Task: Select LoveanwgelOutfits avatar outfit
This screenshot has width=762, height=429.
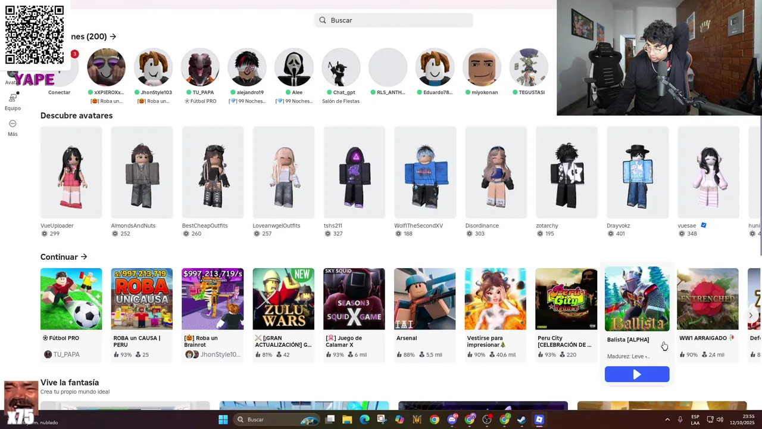Action: point(283,172)
